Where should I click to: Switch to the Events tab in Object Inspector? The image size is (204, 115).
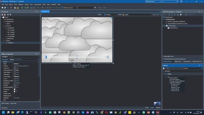[x=12, y=59]
